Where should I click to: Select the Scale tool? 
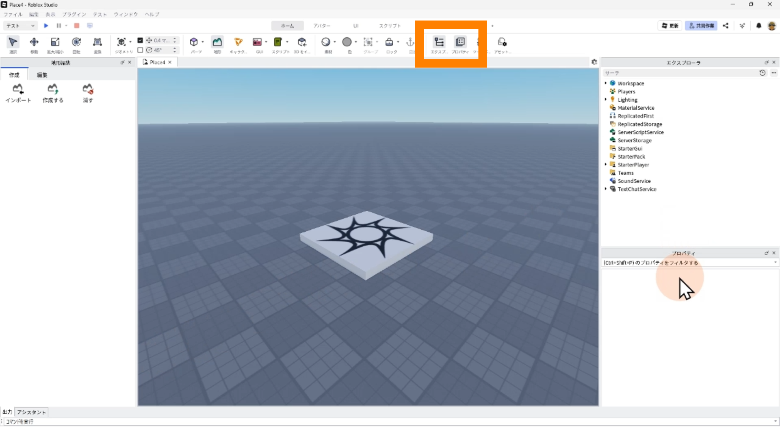55,42
